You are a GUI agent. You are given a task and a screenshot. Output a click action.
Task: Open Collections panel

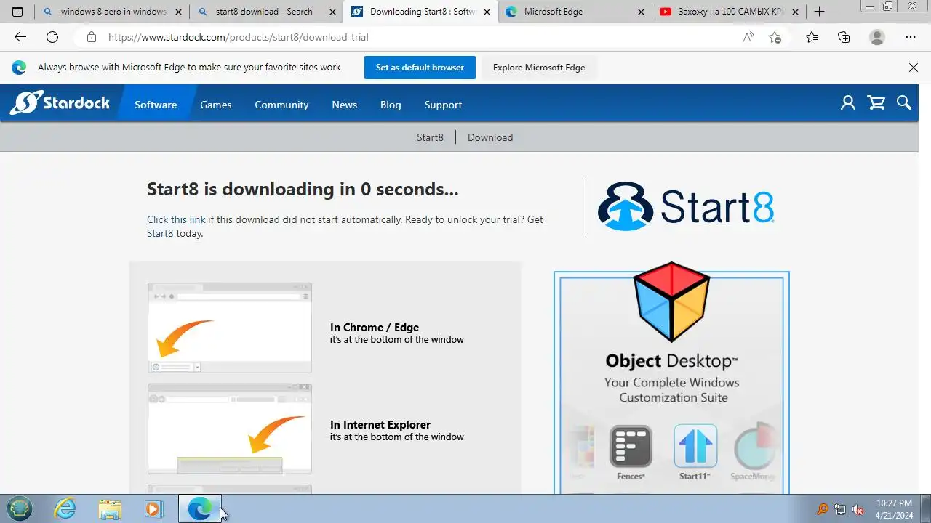click(844, 37)
